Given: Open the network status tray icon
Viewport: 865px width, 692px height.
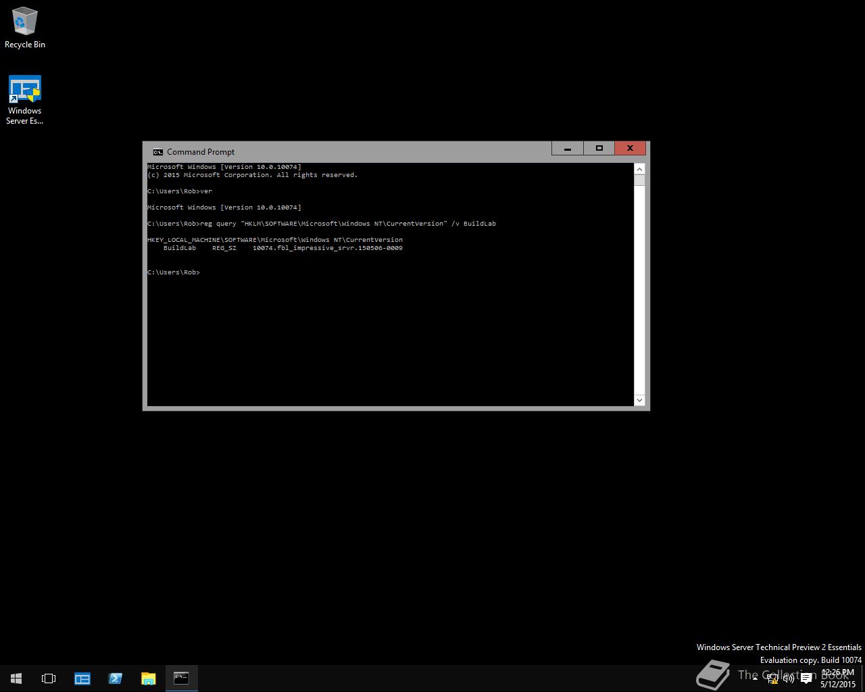Looking at the screenshot, I should click(772, 678).
